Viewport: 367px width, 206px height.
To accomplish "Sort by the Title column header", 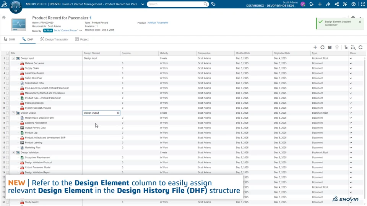I will (x=13, y=53).
